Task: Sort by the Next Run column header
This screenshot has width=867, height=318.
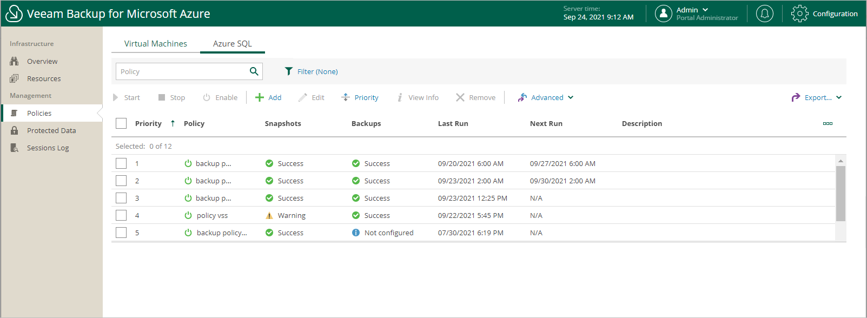Action: pos(546,123)
